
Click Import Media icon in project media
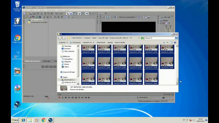coord(27,17)
